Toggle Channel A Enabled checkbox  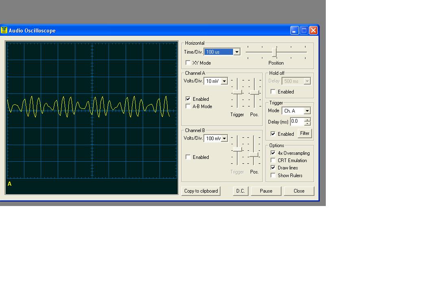point(188,99)
